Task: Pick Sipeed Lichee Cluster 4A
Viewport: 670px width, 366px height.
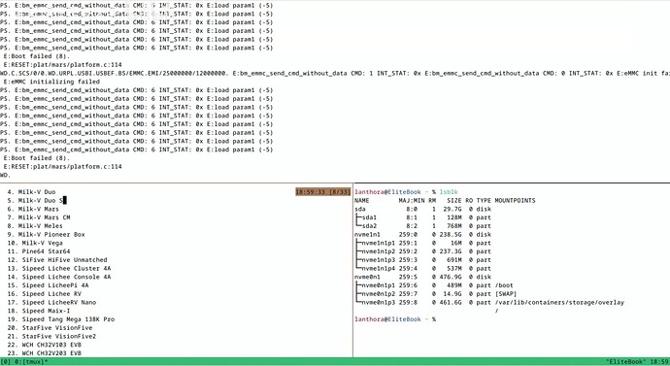Action: tap(59, 268)
